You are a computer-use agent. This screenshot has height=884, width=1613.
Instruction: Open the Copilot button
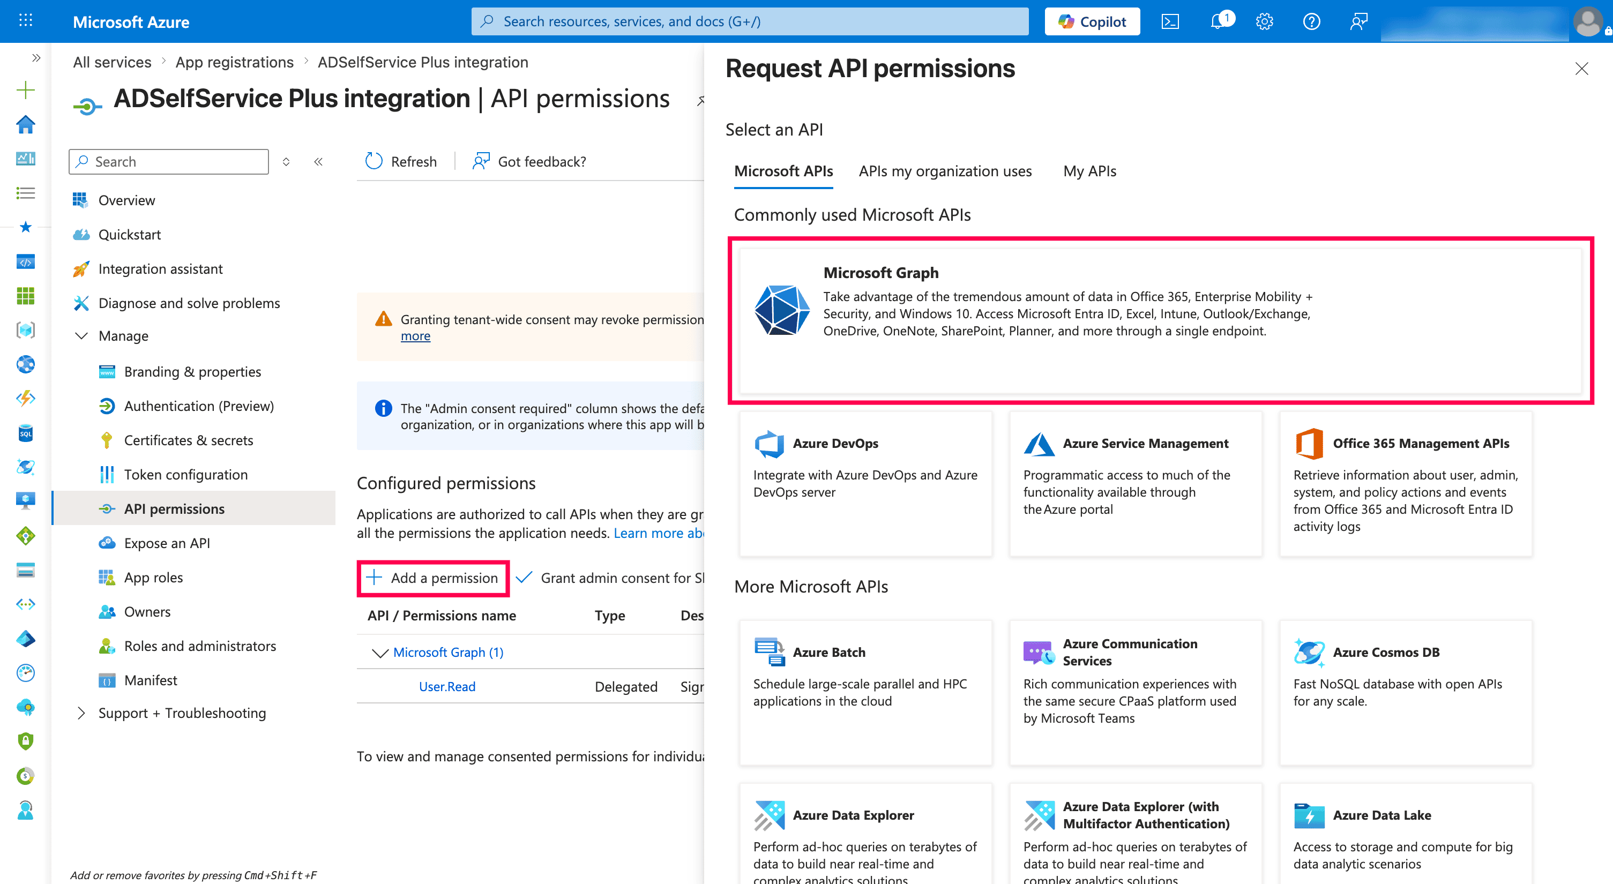pos(1092,21)
